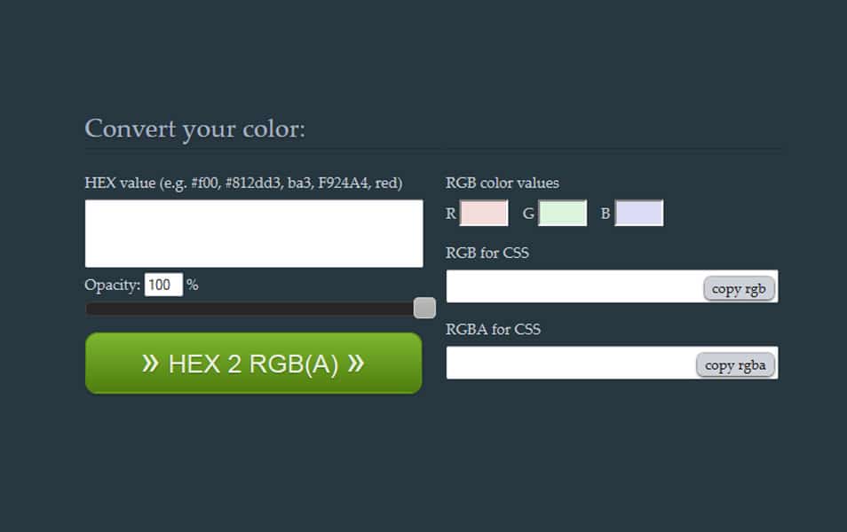Click the copy rgba button

point(736,364)
